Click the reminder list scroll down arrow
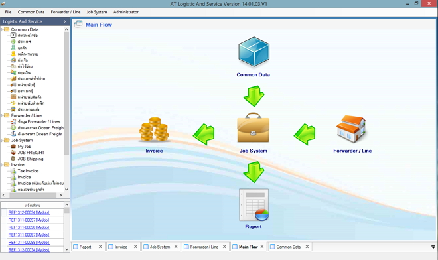The height and width of the screenshot is (260, 438). [x=67, y=249]
